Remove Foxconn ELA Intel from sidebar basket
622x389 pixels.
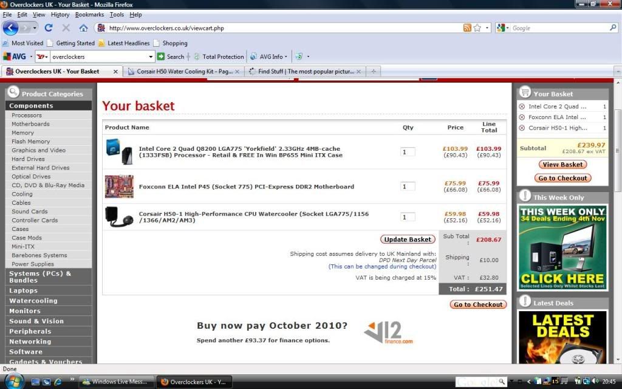coord(522,117)
